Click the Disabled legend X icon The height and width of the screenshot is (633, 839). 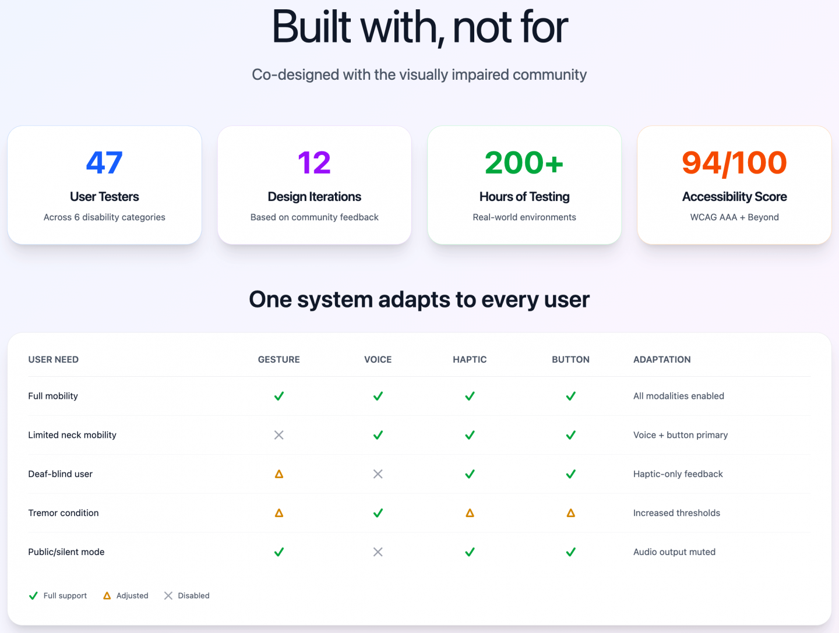pos(168,596)
